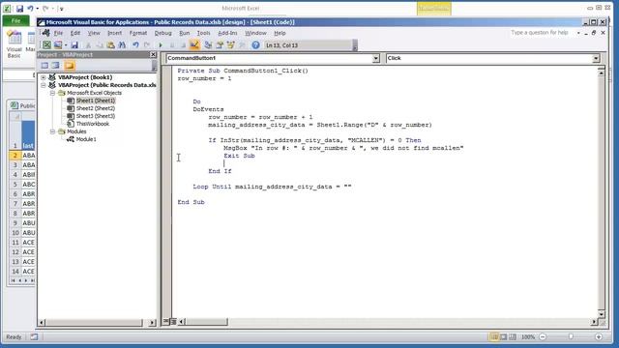Click the Paste toolbar icon
Image resolution: width=619 pixels, height=348 pixels.
pyautogui.click(x=110, y=45)
